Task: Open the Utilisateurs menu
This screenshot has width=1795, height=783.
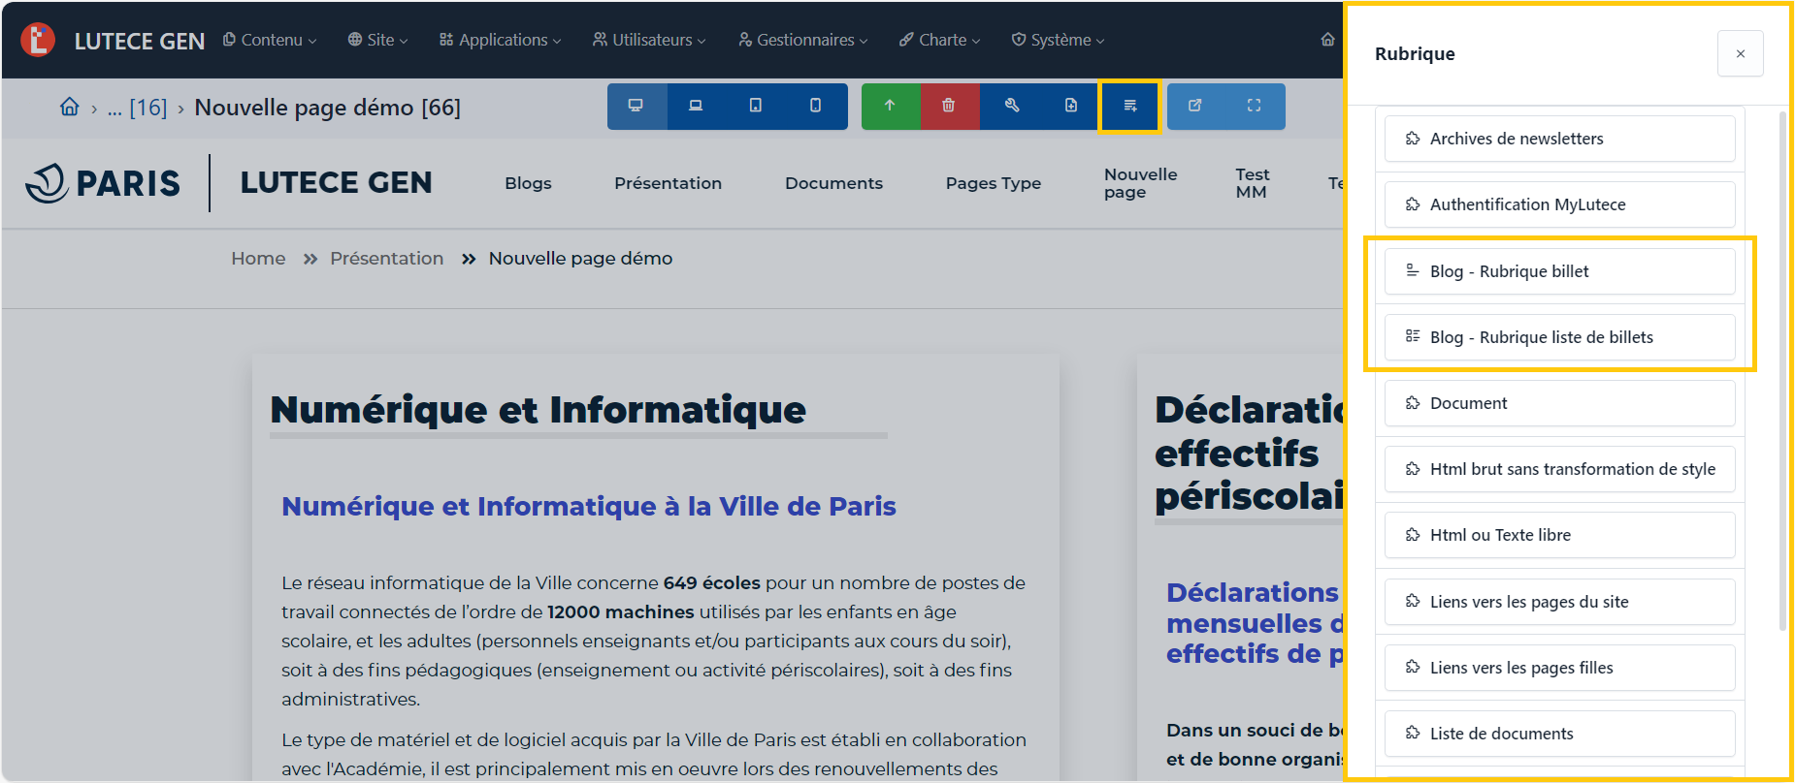Action: [649, 40]
